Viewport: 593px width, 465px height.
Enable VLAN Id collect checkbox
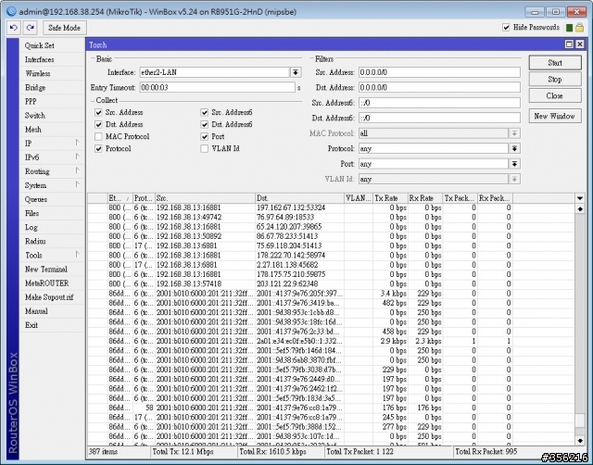pos(205,148)
